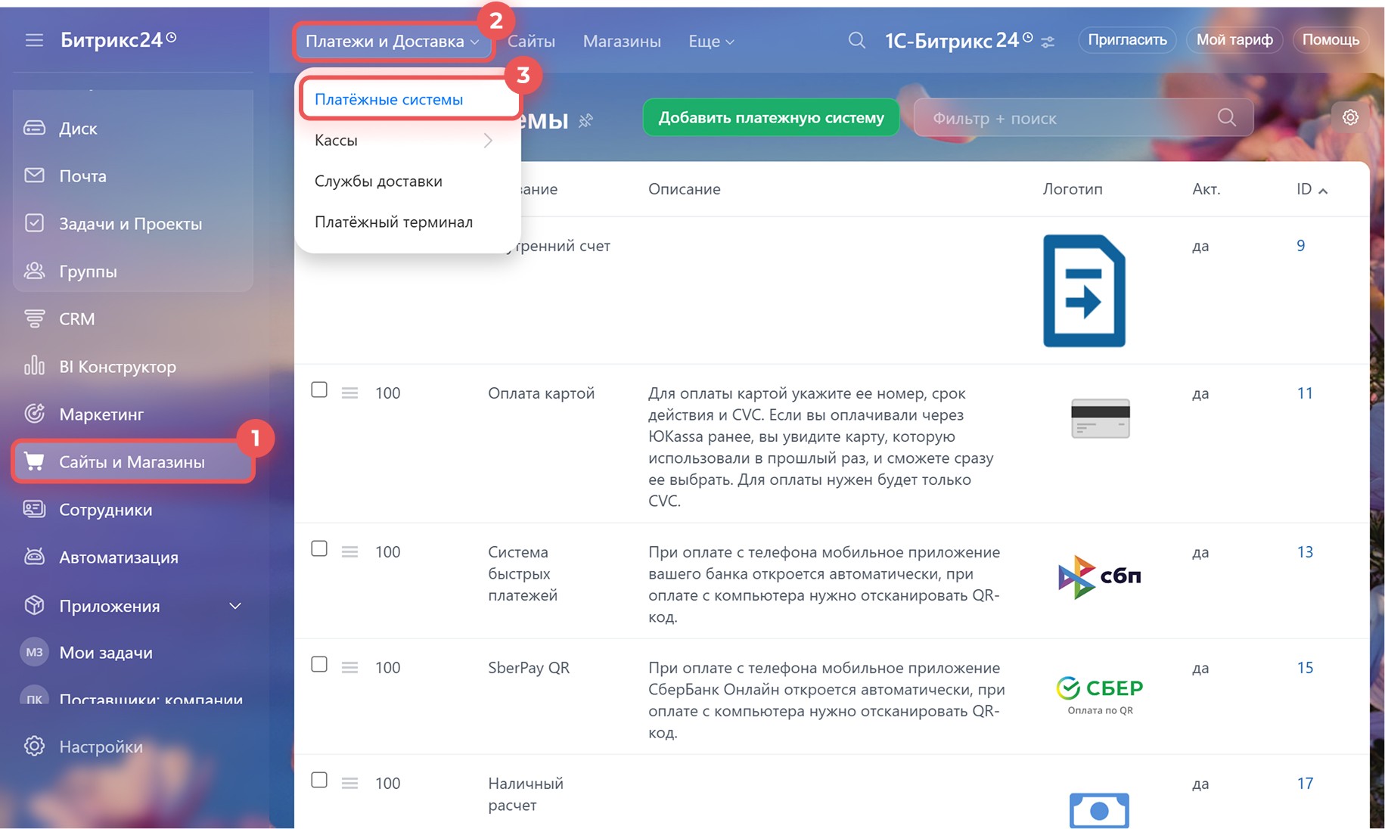The height and width of the screenshot is (829, 1385).
Task: Open grid settings gear icon
Action: click(1350, 117)
